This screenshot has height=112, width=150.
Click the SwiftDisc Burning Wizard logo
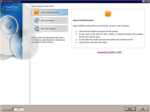coord(11,8)
